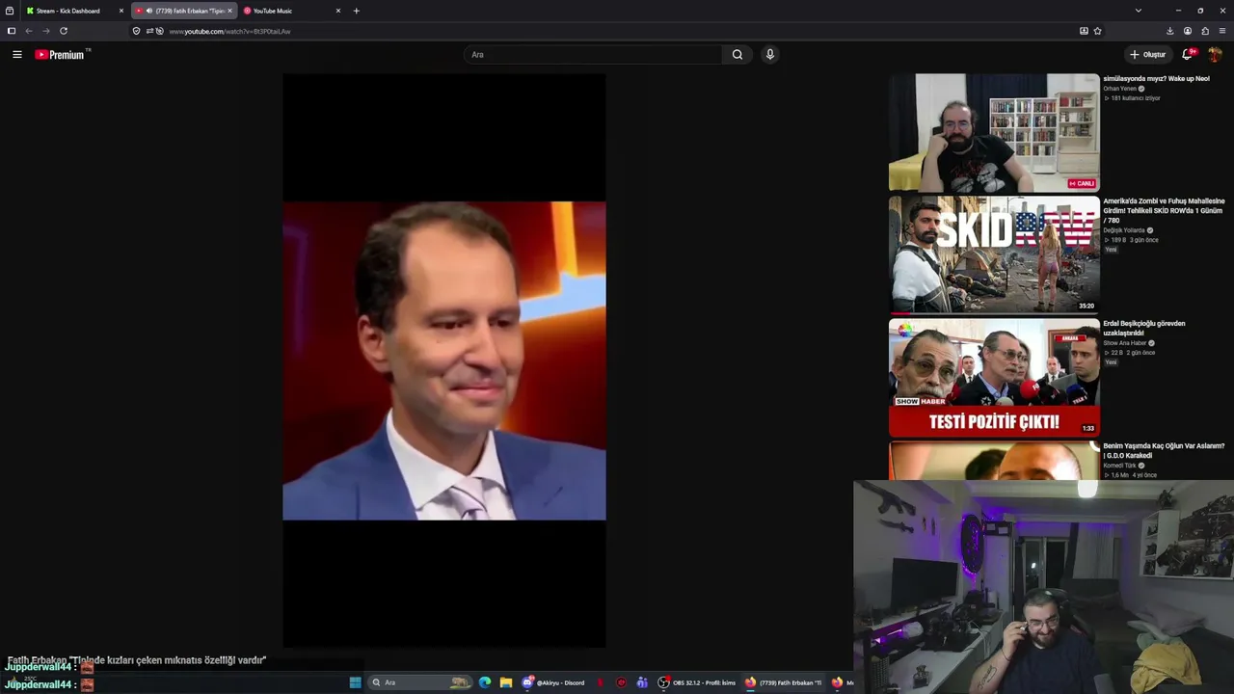Screen dimensions: 1234x694
Task: Click the video player to pause
Action: coord(444,360)
